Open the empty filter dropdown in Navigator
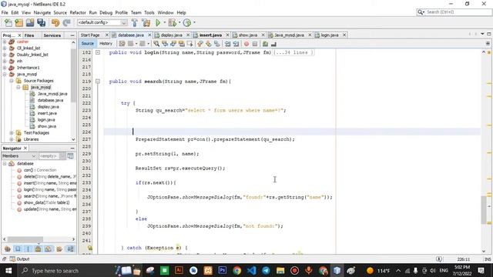The width and height of the screenshot is (493, 277). tap(62, 156)
